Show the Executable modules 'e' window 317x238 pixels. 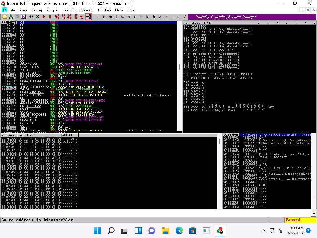click(x=104, y=17)
